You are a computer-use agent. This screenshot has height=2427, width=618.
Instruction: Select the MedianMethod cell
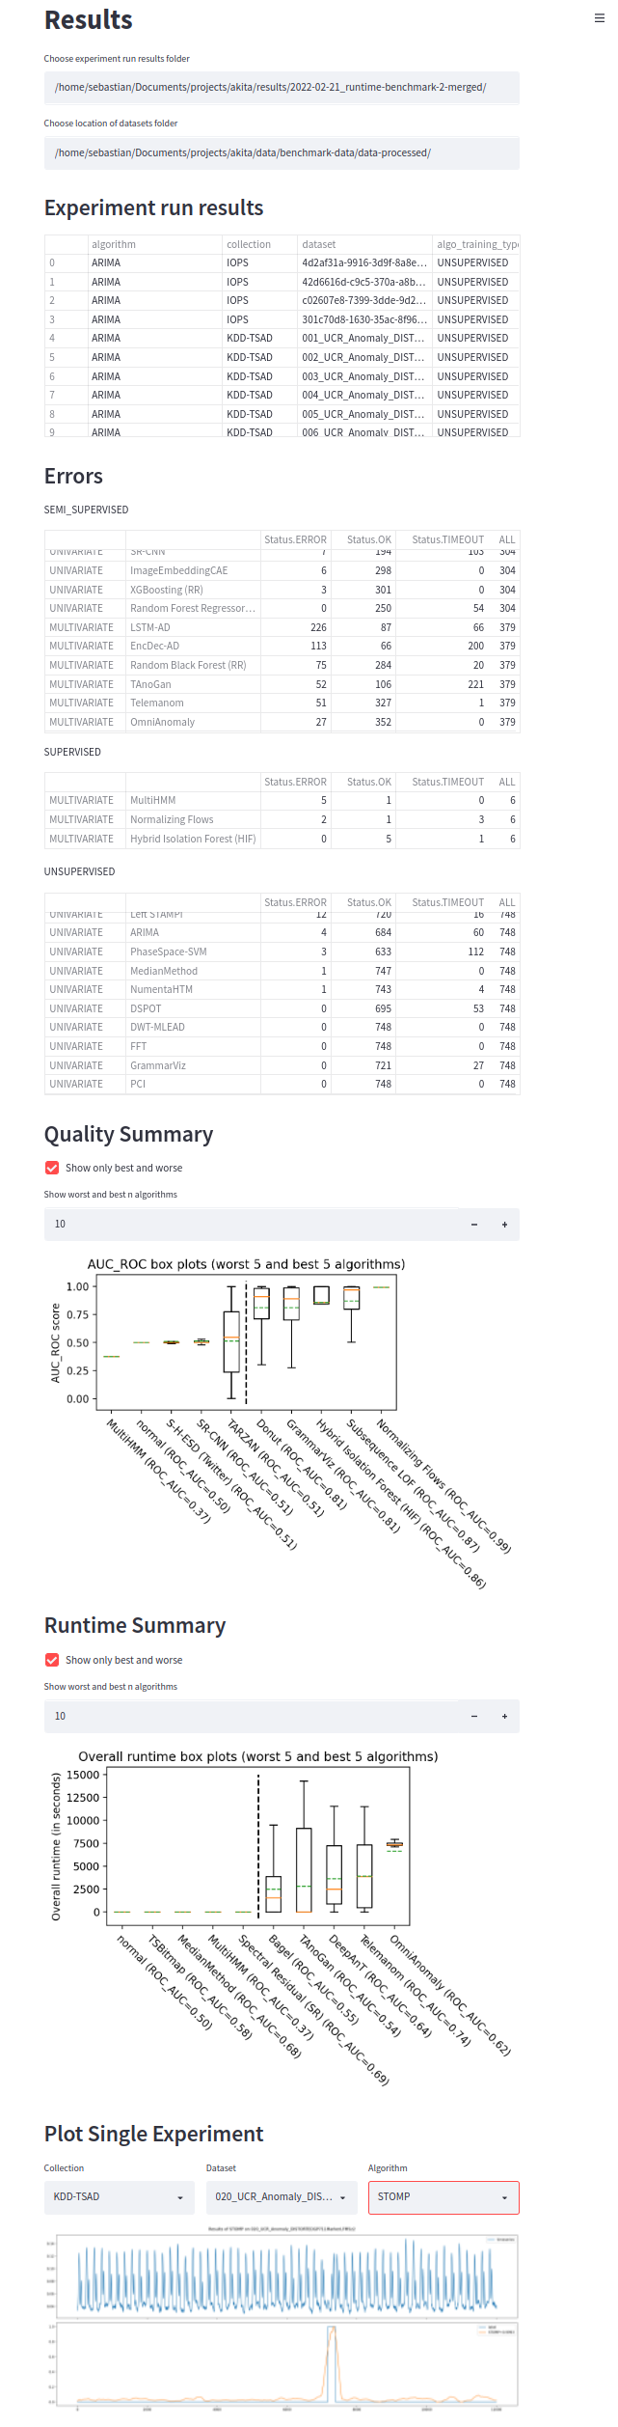point(193,972)
